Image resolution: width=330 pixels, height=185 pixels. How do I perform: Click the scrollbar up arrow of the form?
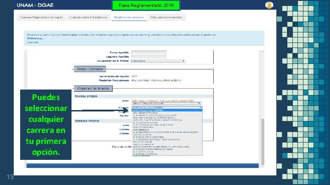[x=263, y=52]
